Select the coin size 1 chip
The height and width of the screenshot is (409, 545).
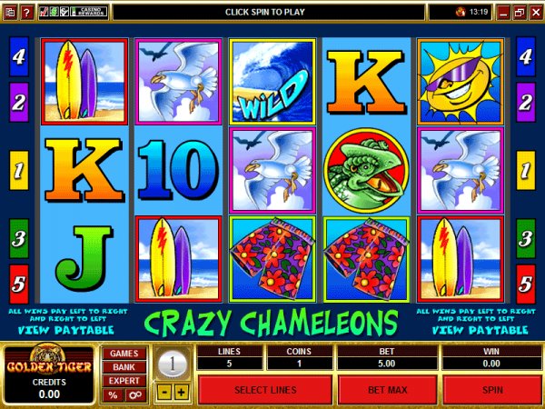pos(172,364)
